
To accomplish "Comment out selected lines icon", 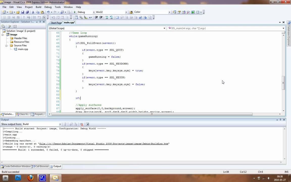I will point(107,17).
